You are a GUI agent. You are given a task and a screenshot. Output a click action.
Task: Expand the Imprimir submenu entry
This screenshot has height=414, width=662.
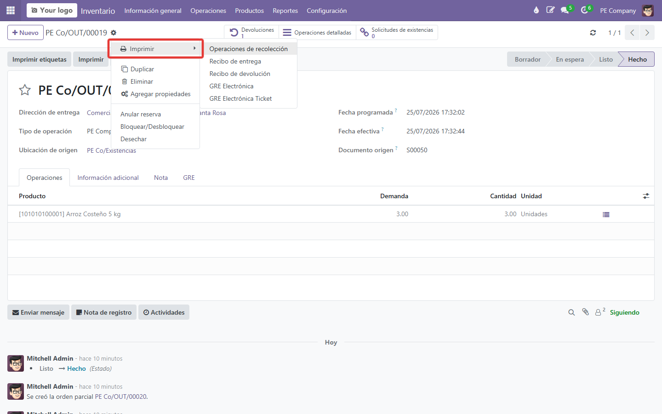(155, 49)
